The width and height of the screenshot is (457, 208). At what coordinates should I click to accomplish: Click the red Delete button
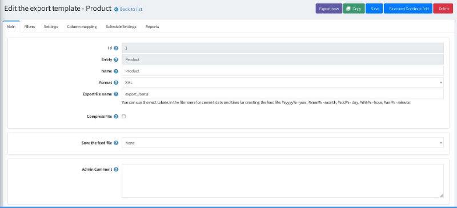[443, 9]
